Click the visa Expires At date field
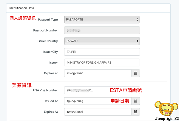The width and height of the screenshot is (179, 121). tap(98, 112)
